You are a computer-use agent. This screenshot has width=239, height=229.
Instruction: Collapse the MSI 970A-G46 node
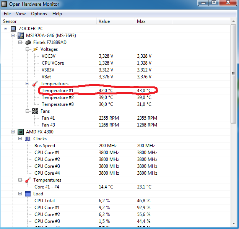(x=13, y=36)
